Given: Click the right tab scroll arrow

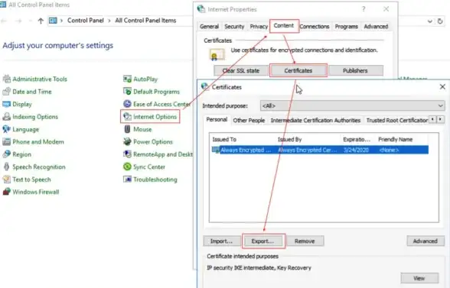Looking at the screenshot, I should click(440, 119).
